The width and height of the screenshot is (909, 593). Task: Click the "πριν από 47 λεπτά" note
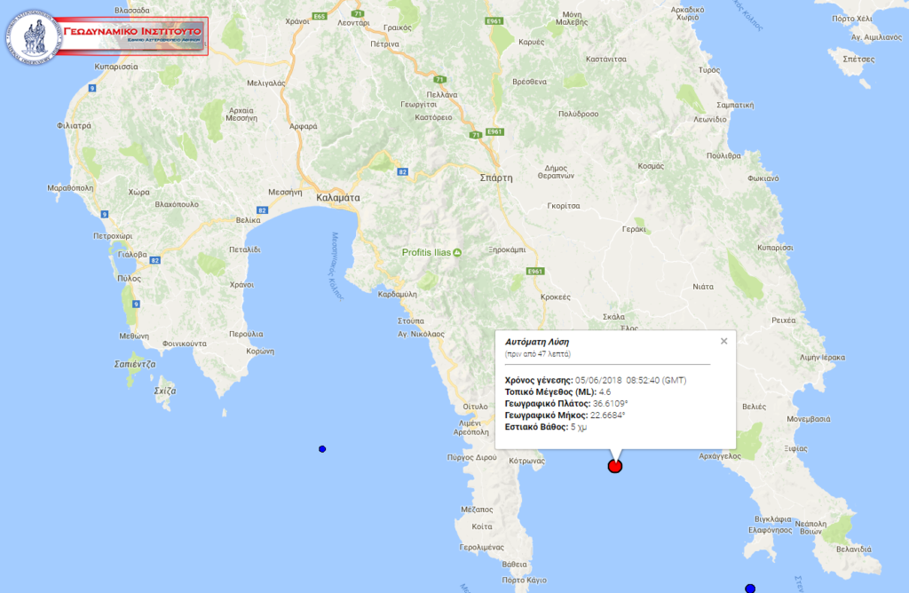pyautogui.click(x=537, y=353)
